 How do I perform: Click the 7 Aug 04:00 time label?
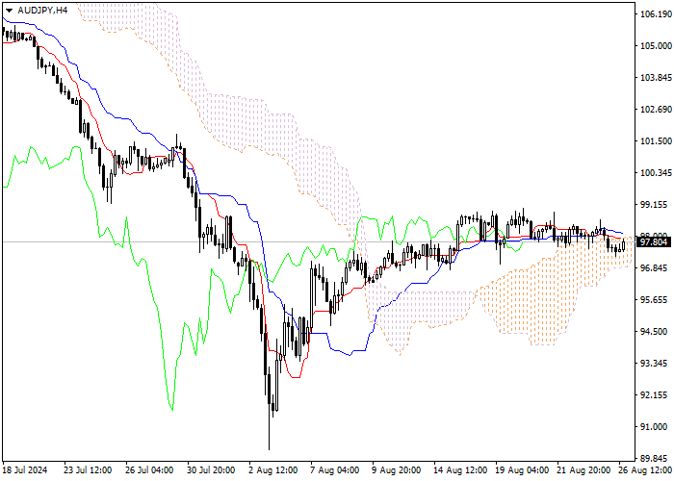click(335, 470)
